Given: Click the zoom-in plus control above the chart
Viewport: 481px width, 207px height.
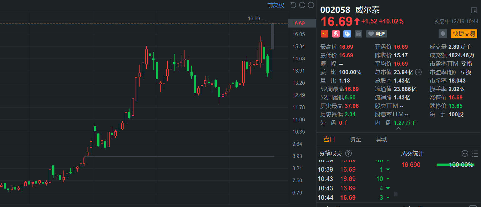Looking at the screenshot, I should [x=311, y=5].
